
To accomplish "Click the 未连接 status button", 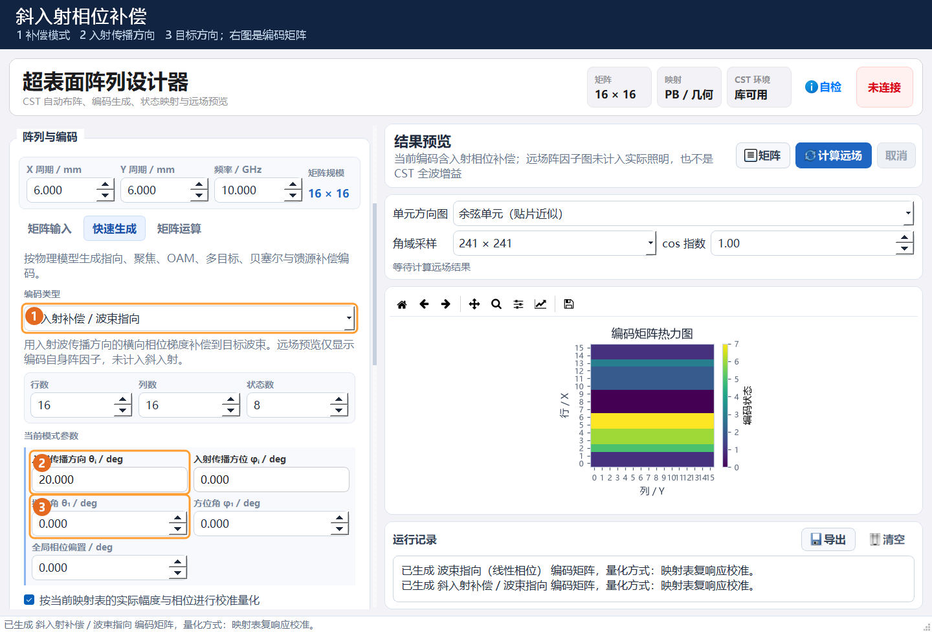I will pos(885,87).
